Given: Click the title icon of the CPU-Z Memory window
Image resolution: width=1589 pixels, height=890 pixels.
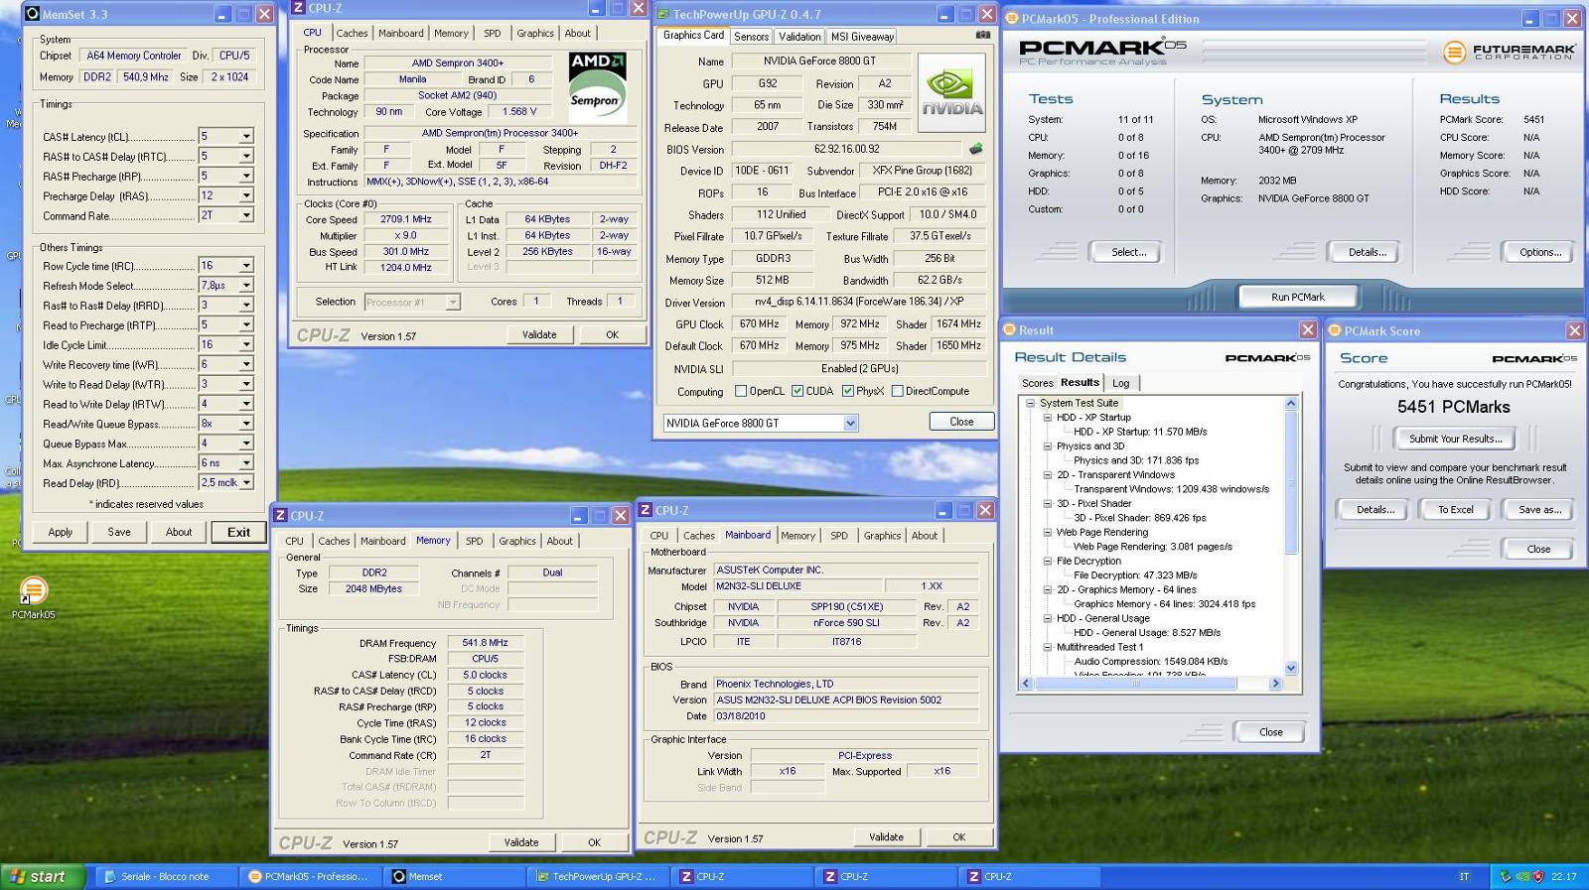Looking at the screenshot, I should (x=281, y=515).
